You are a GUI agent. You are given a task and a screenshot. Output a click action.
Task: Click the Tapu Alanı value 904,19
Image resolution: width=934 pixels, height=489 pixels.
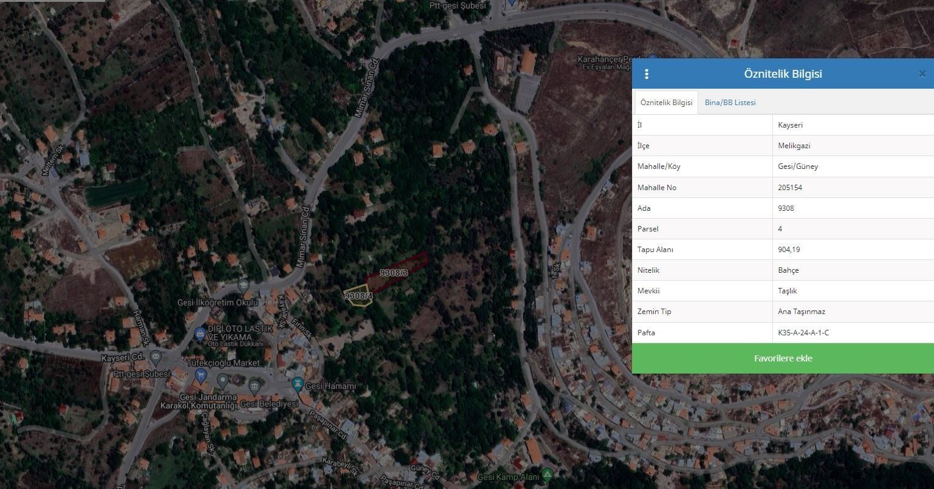coord(789,250)
